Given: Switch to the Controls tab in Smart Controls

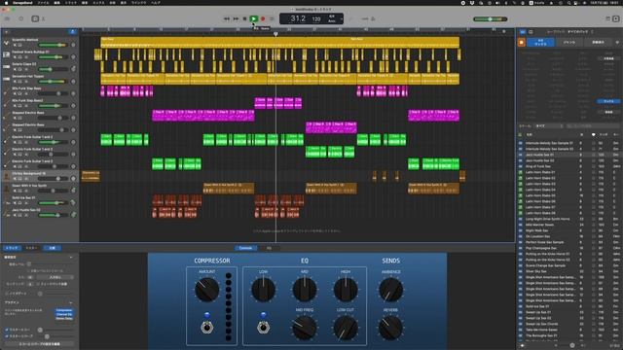Looking at the screenshot, I should click(x=245, y=248).
